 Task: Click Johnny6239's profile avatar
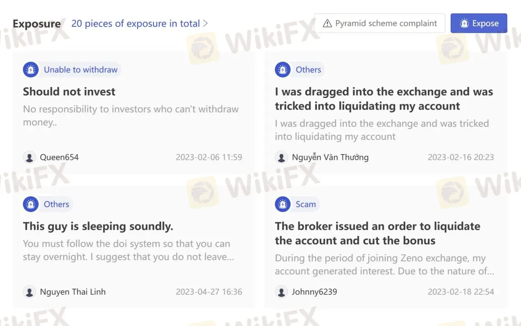click(x=281, y=292)
